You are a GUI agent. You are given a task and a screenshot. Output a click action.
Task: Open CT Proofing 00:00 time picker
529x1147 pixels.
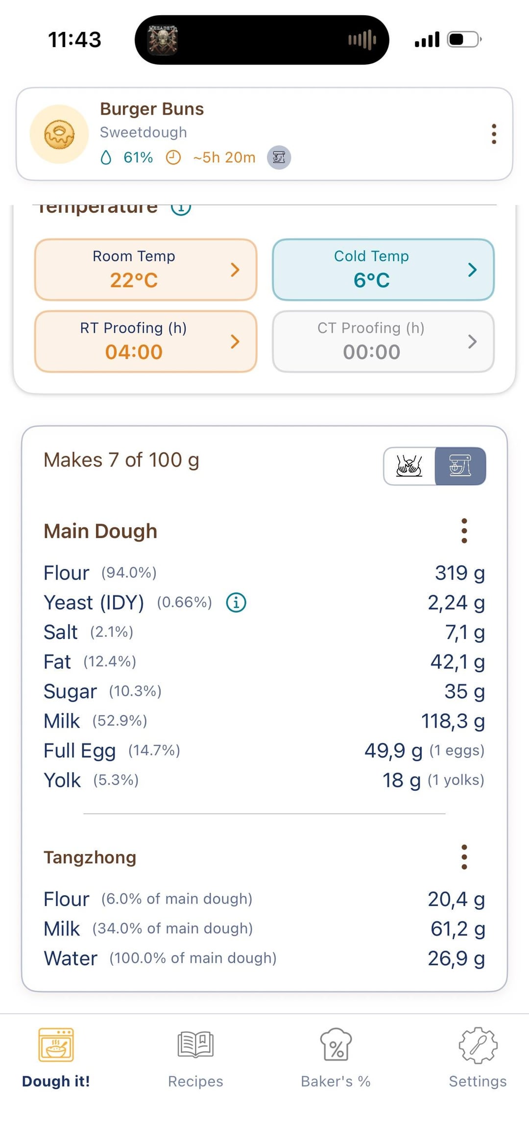click(x=383, y=342)
